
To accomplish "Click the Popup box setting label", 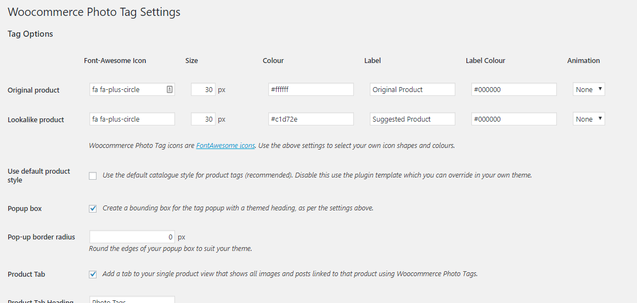I will click(x=25, y=209).
